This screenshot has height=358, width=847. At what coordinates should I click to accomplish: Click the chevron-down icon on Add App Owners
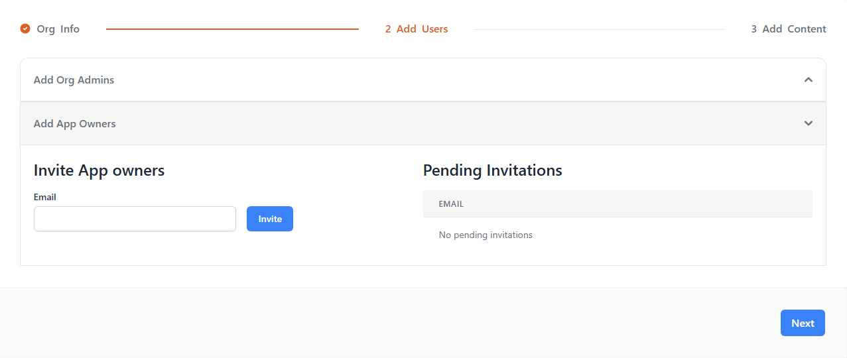click(x=808, y=123)
